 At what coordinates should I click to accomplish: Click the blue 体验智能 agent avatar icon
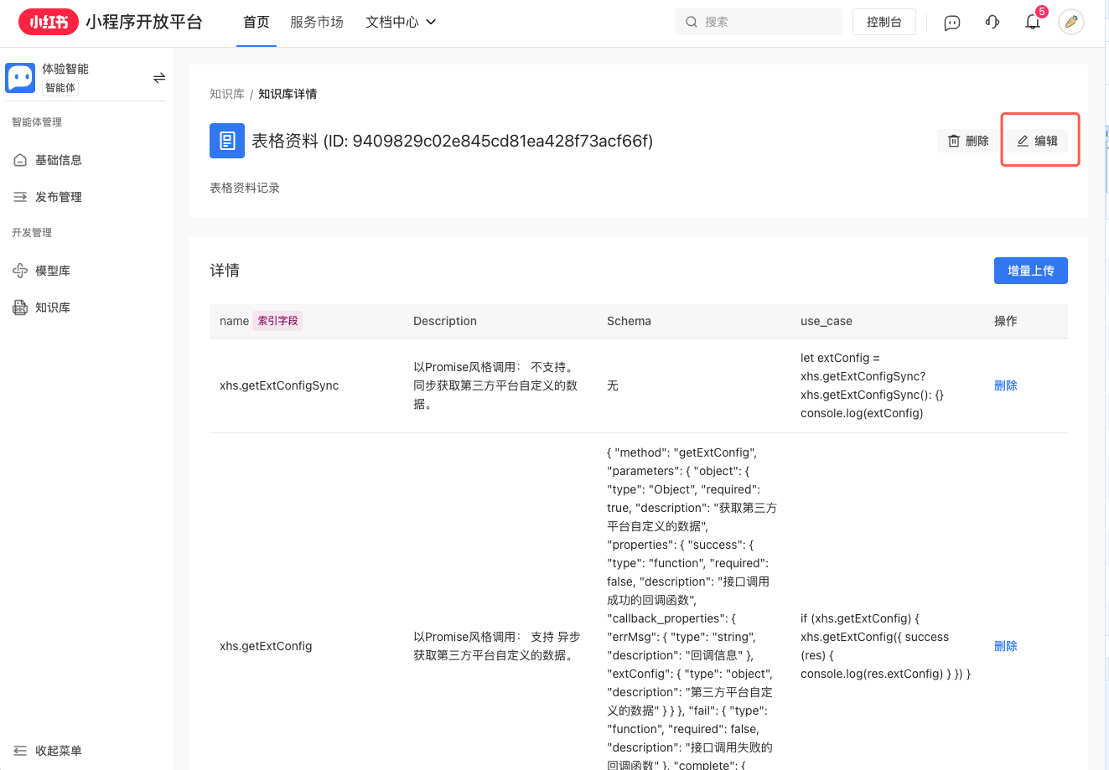pos(20,77)
